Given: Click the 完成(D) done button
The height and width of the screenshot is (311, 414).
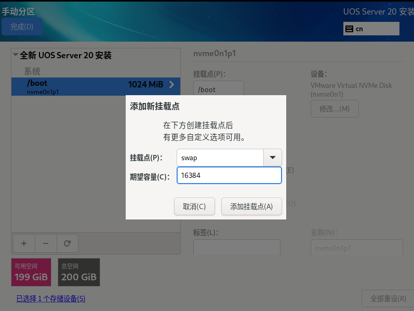Looking at the screenshot, I should point(22,27).
